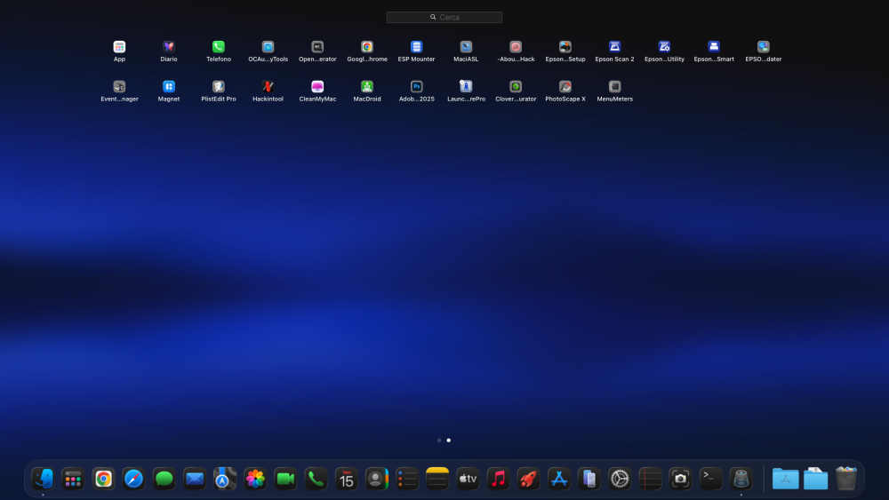Open the Epson...Setup app

[x=565, y=47]
